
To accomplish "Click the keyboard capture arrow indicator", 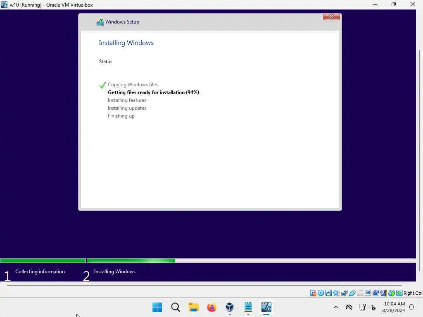I will [x=399, y=293].
